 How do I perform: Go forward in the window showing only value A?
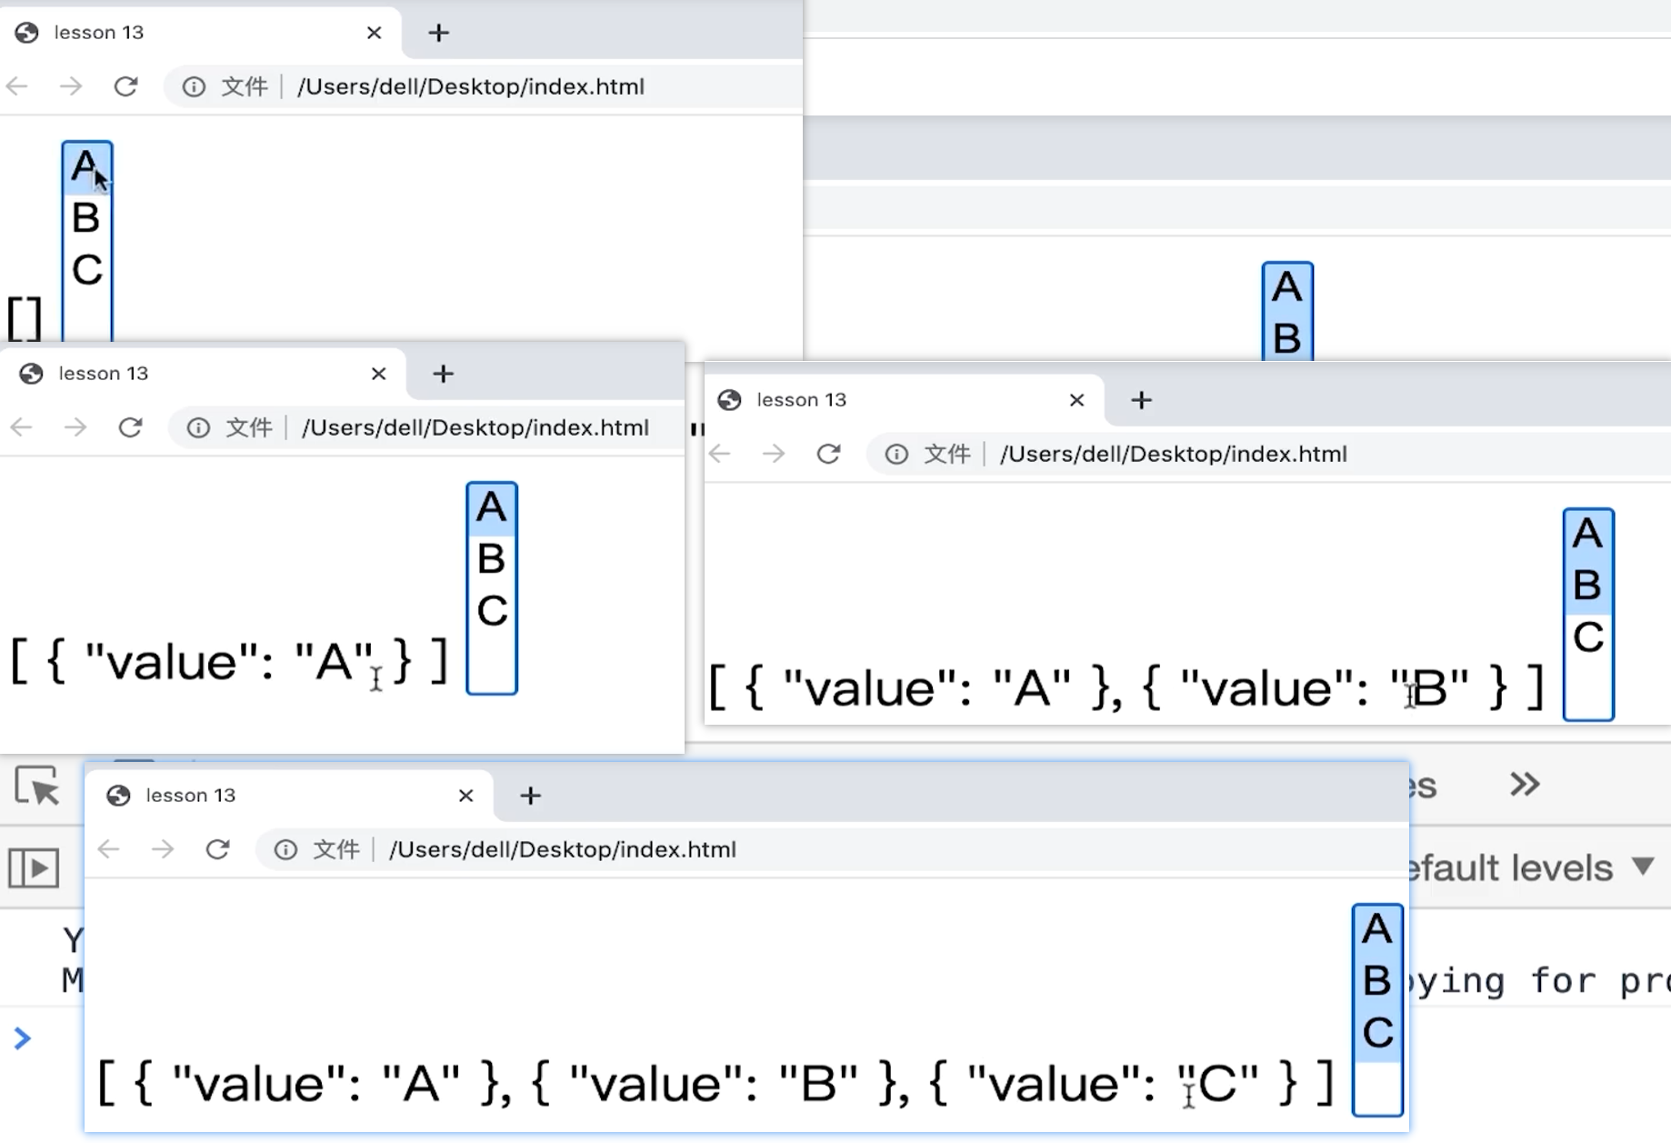pos(75,427)
